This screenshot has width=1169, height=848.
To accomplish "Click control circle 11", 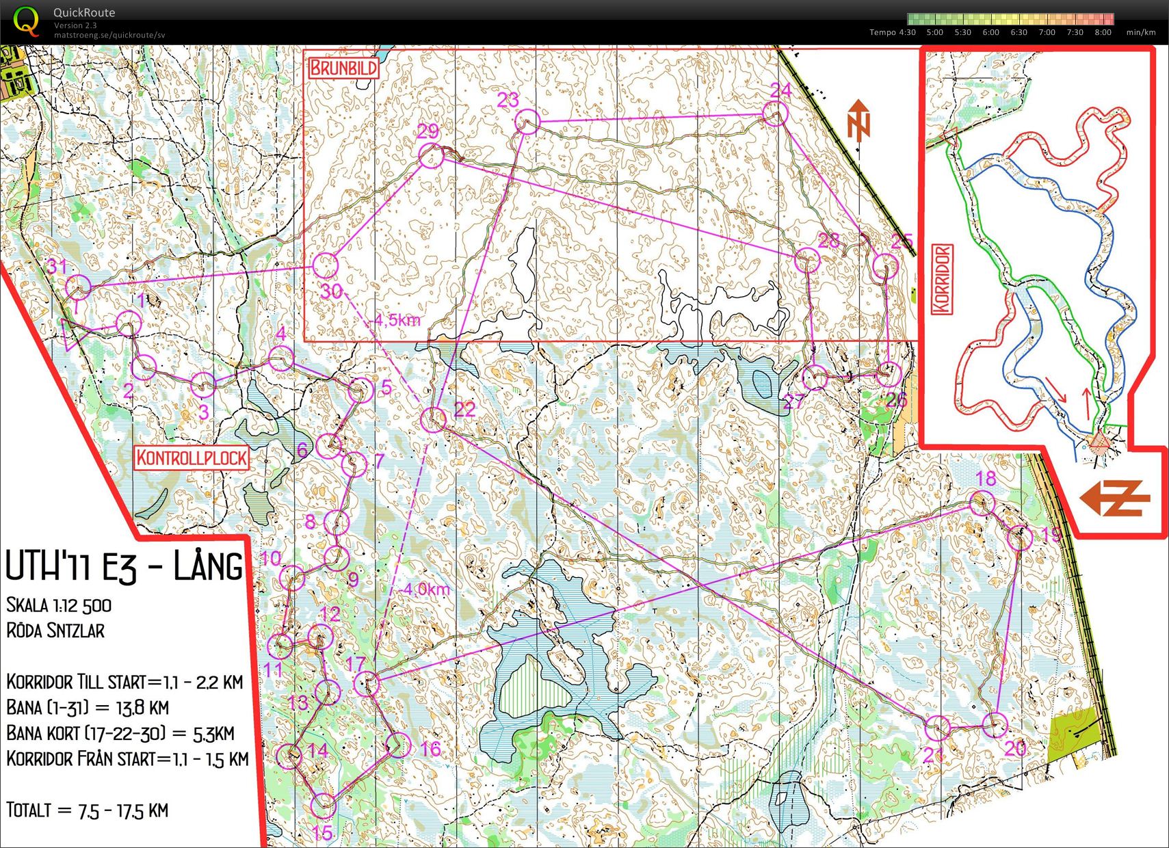I will coord(280,646).
